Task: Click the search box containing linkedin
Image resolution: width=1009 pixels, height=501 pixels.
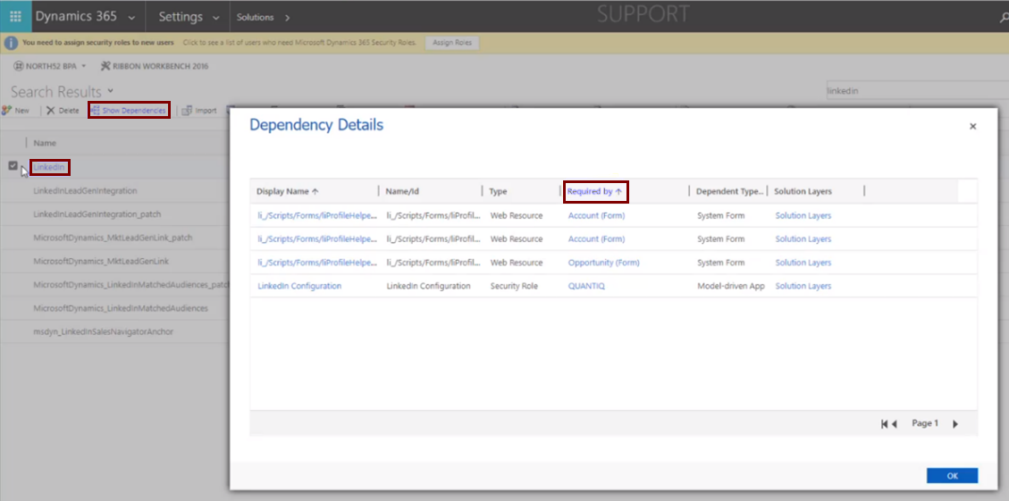Action: (916, 91)
